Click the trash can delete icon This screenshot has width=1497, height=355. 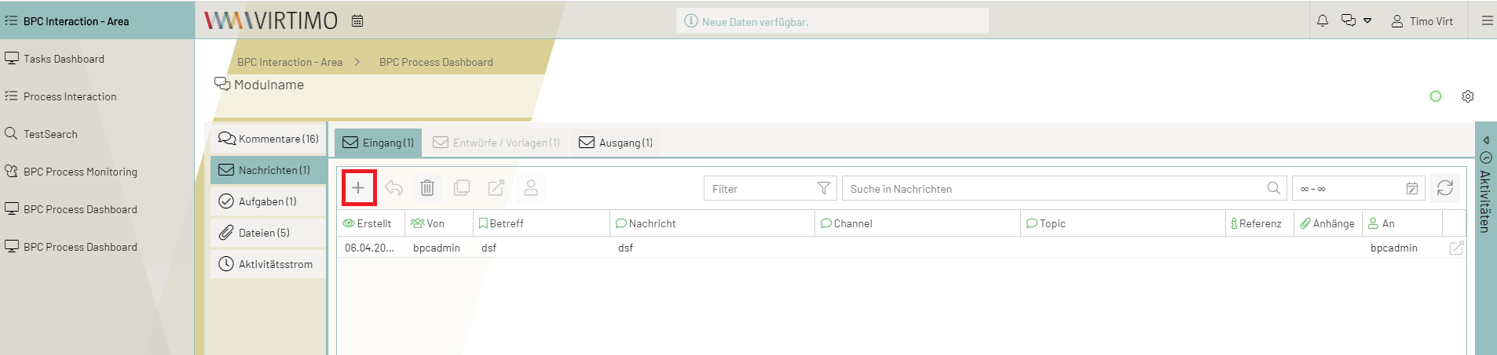[x=427, y=188]
